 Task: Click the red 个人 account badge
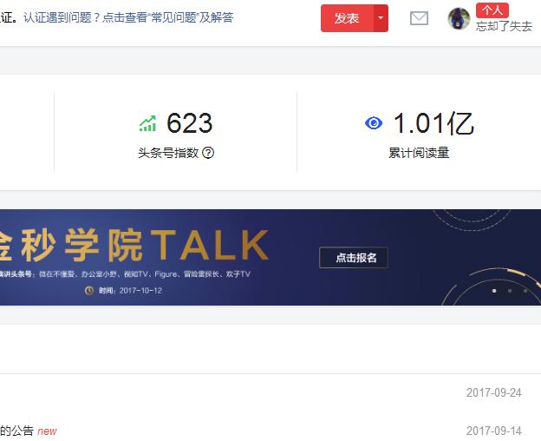492,10
